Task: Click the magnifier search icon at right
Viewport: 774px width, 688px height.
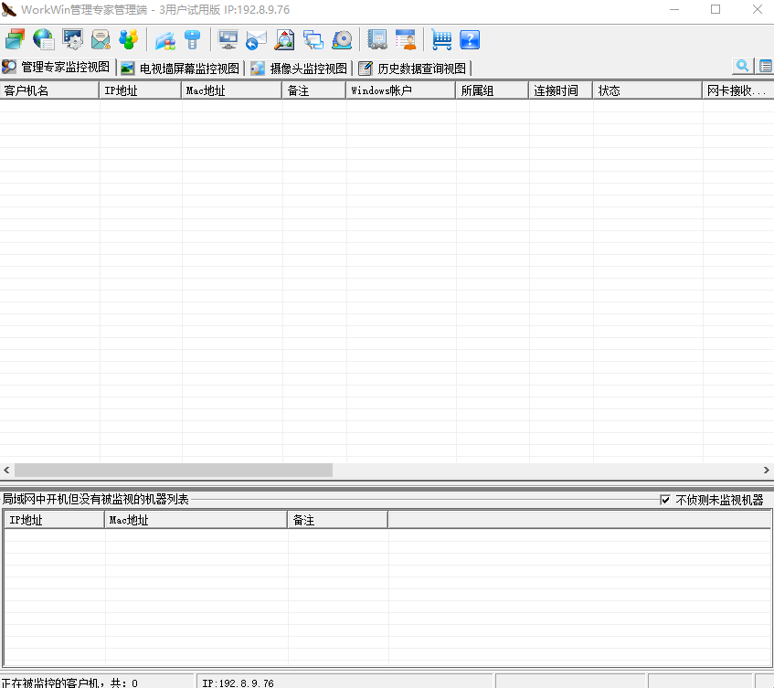Action: click(x=742, y=67)
